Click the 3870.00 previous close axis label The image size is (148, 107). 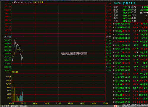click(x=8, y=37)
